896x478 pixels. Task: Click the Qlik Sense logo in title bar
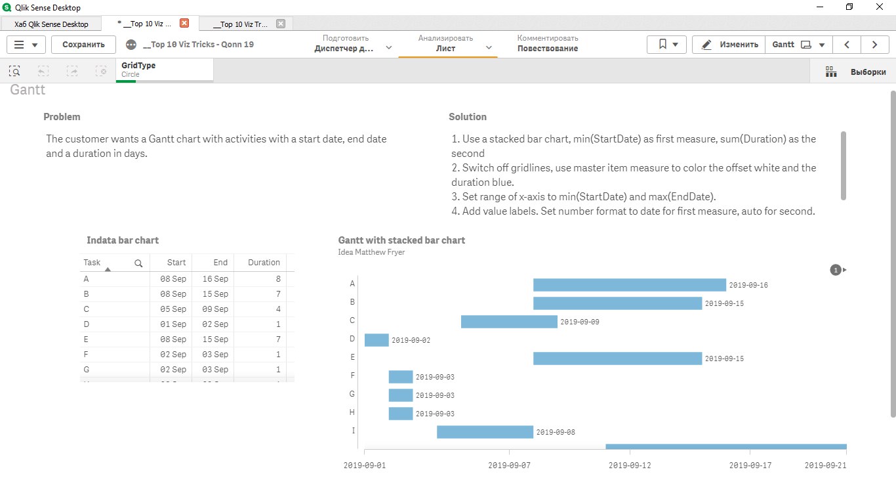pos(7,7)
